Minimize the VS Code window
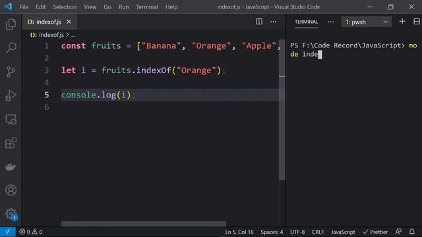 pos(370,7)
